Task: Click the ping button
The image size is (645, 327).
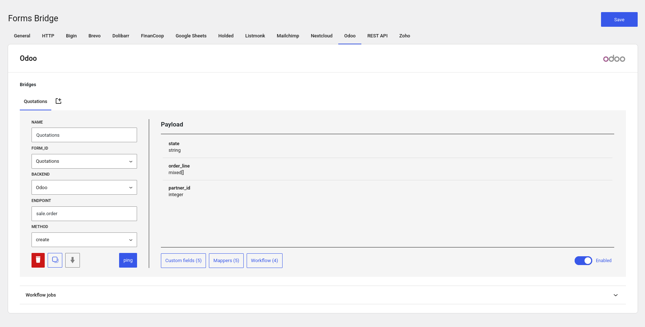Action: [128, 260]
